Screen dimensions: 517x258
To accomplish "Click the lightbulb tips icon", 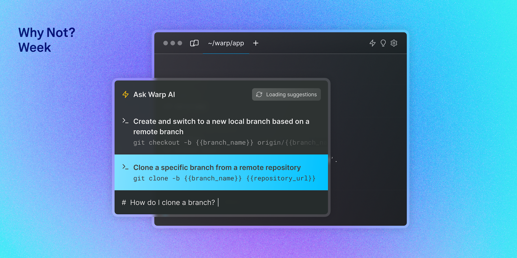I will tap(383, 43).
